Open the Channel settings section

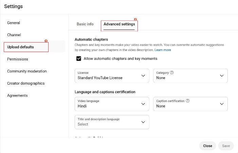pos(14,35)
